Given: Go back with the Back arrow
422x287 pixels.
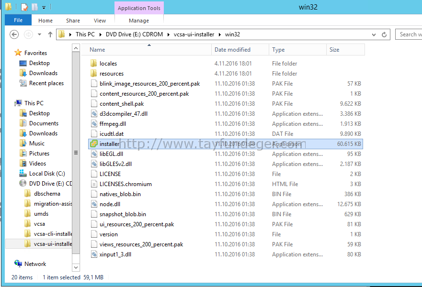Looking at the screenshot, I should pos(14,34).
